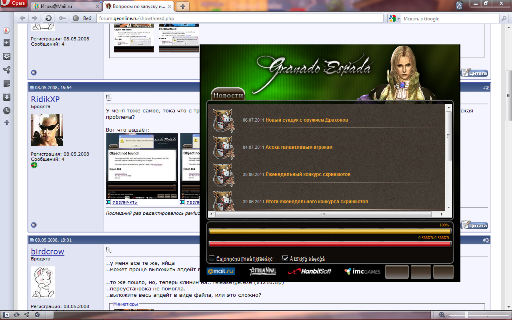
Task: Tick the unchecked checkbox in the launcher
Action: (212, 258)
